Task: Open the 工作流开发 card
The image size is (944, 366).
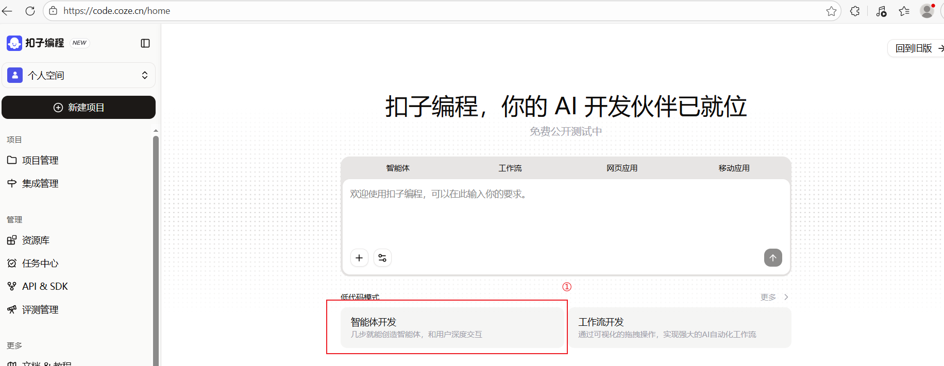Action: (680, 327)
